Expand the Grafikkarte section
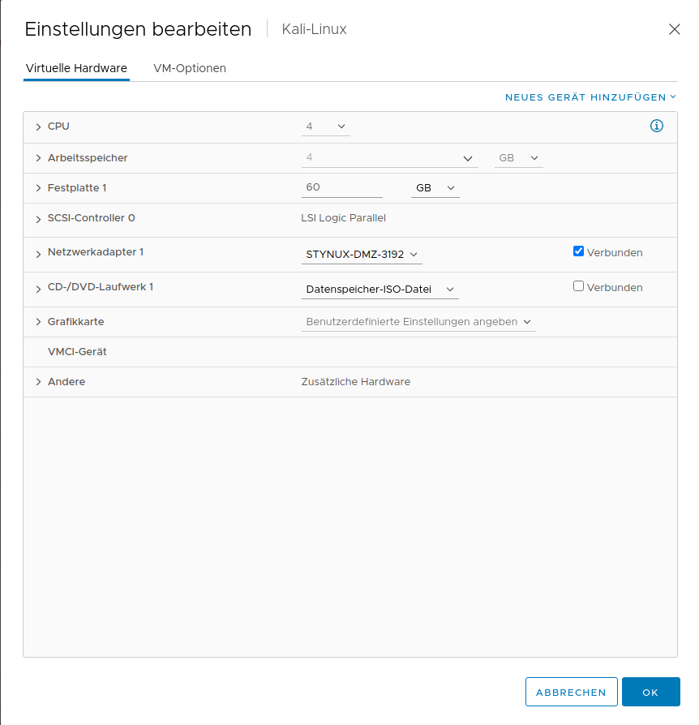Viewport: 699px width, 725px height. point(38,322)
